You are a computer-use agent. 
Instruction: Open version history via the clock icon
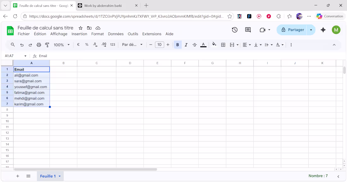[x=234, y=30]
